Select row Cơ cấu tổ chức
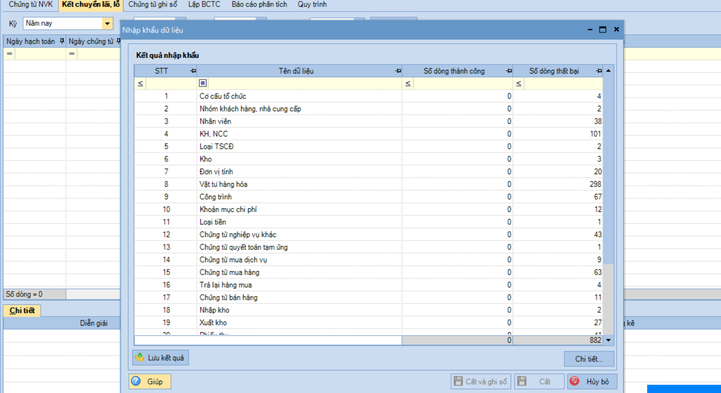 369,96
